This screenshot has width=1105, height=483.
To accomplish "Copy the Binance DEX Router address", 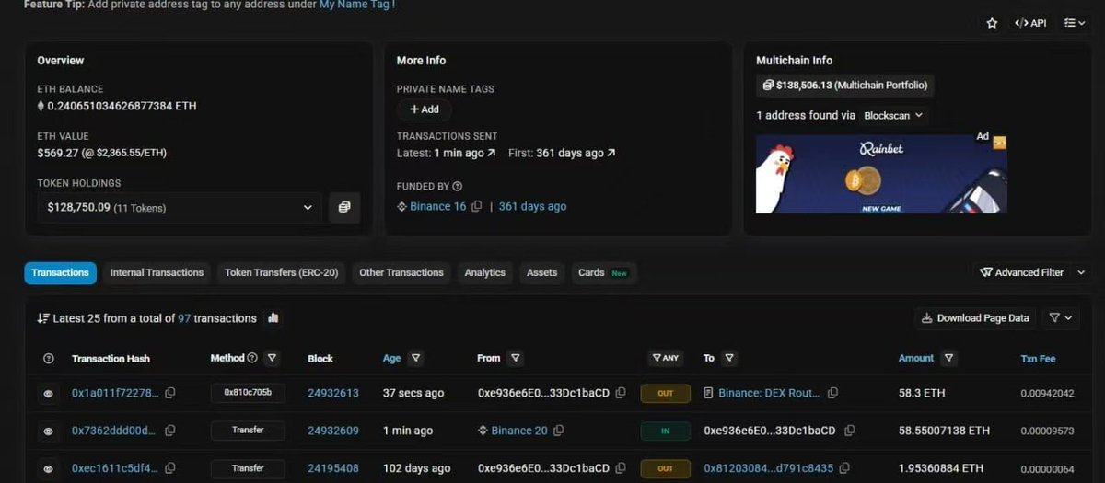I will click(x=832, y=393).
